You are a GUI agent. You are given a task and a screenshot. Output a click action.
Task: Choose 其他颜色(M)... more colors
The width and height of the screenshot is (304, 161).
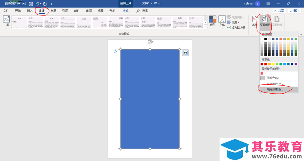coord(279,84)
